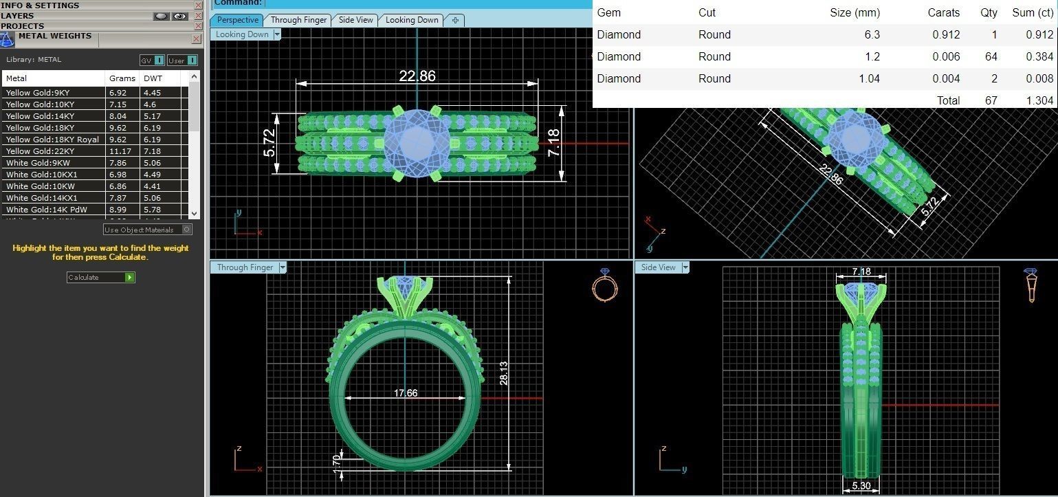Image resolution: width=1058 pixels, height=497 pixels.
Task: Click the Gem column header in gem table
Action: (608, 12)
